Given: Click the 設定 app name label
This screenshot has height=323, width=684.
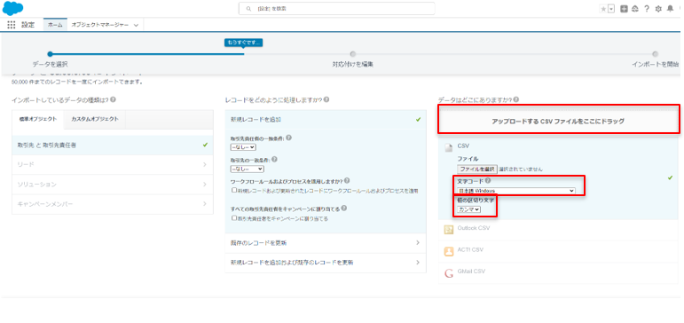Looking at the screenshot, I should [x=28, y=26].
